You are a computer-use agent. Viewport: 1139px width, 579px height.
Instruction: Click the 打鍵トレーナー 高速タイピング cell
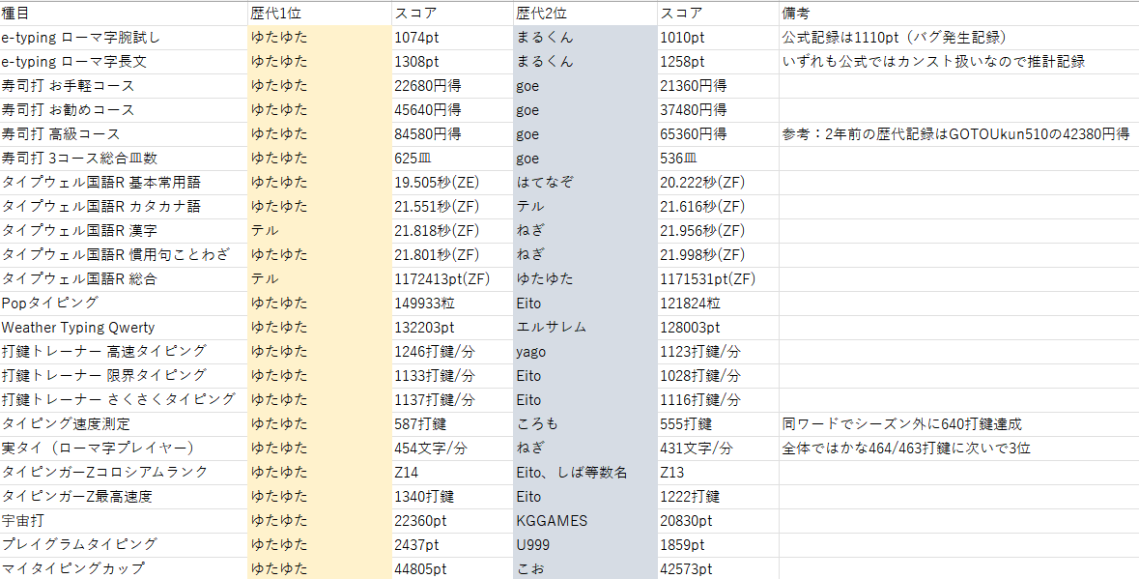tap(124, 352)
